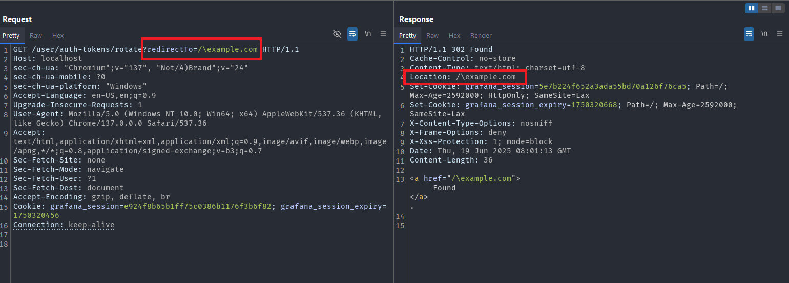The image size is (789, 283).
Task: Click the sec-ch-ua Chromium header line
Action: coord(131,68)
